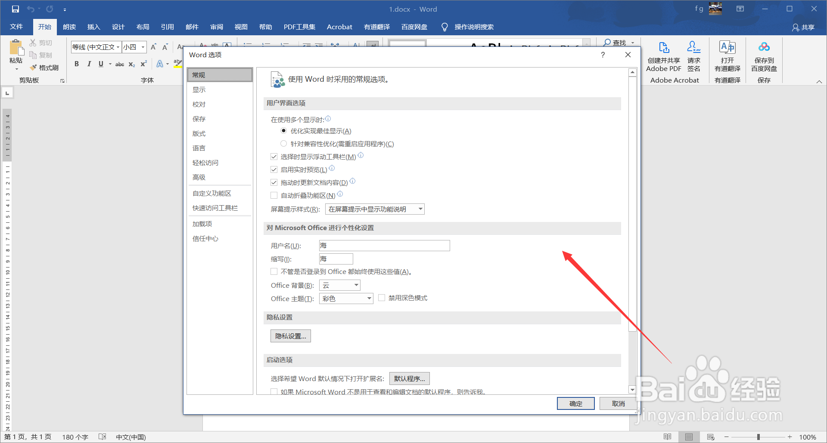
Task: Apply strikethrough abc icon
Action: 120,64
